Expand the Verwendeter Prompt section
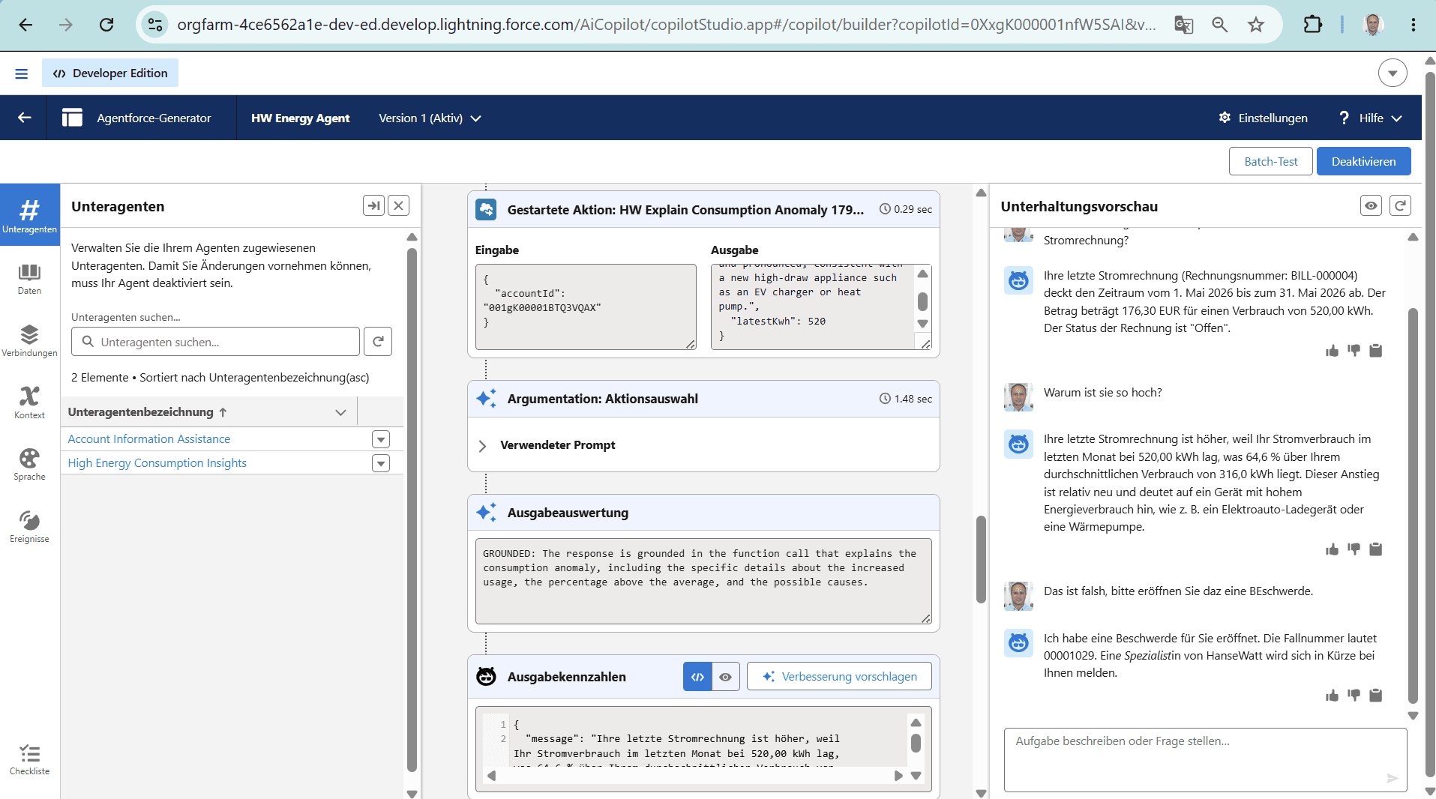This screenshot has height=799, width=1436. pos(483,446)
